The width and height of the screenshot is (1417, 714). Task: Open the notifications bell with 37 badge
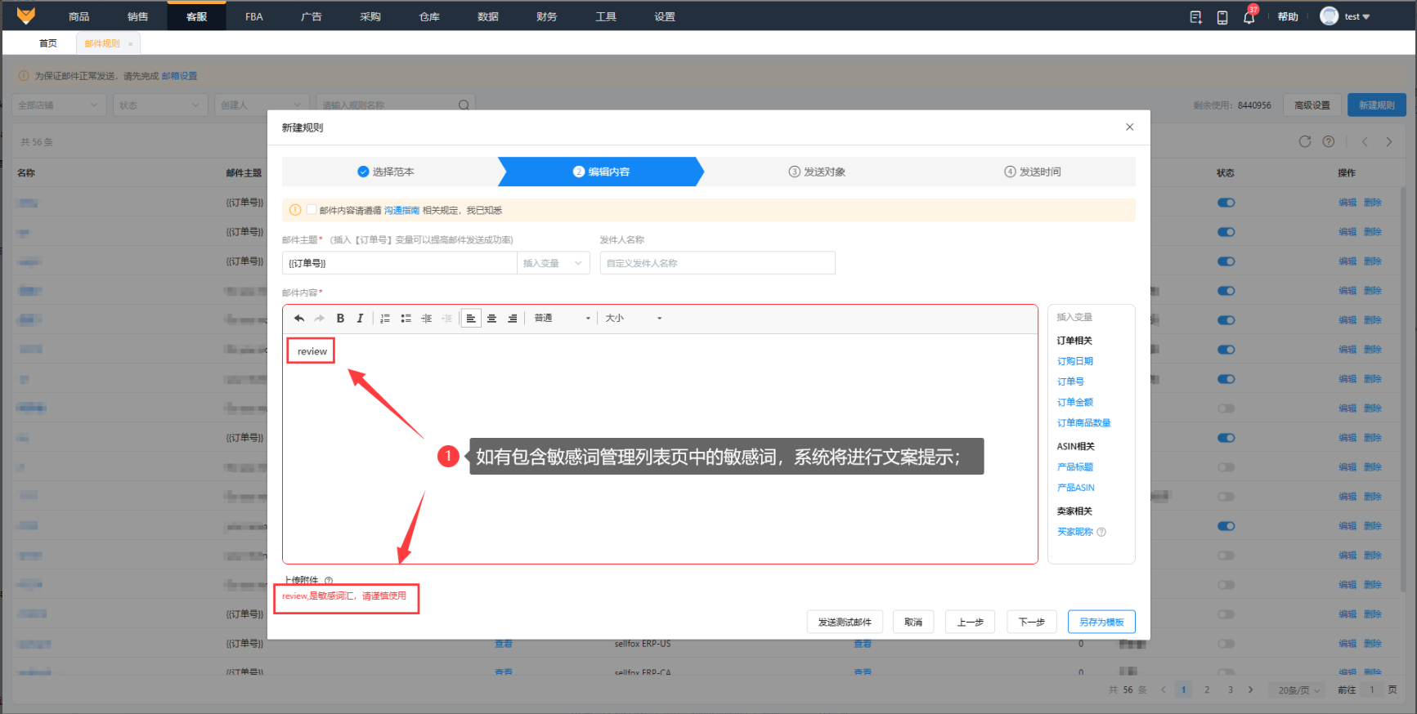(x=1249, y=17)
